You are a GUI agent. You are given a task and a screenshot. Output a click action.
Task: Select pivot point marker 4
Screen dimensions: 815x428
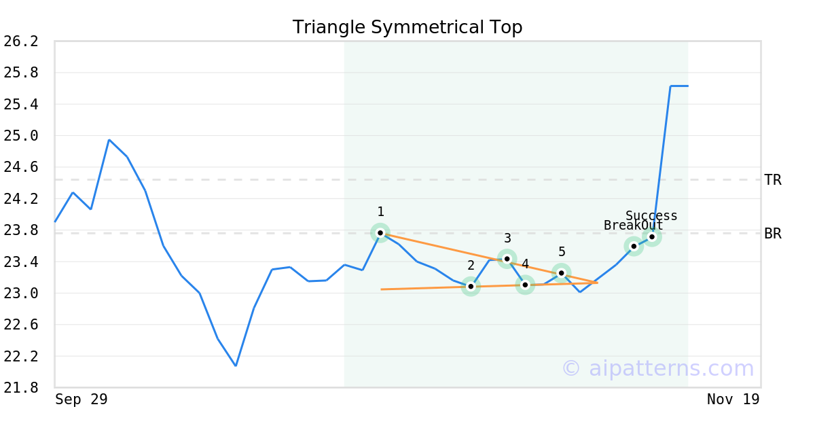click(525, 285)
